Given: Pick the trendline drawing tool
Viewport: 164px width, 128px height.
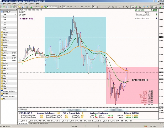Looking at the screenshot, I should tap(109, 7).
